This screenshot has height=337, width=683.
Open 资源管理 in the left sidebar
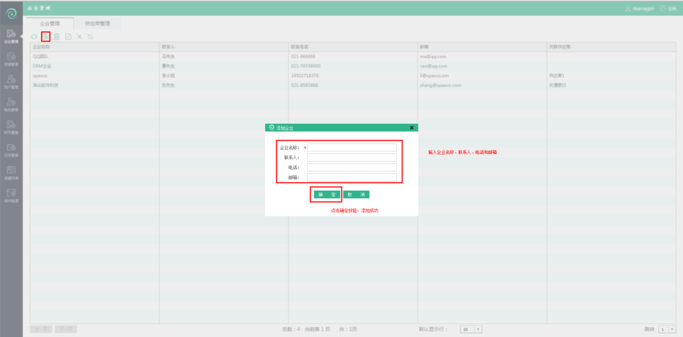click(11, 58)
